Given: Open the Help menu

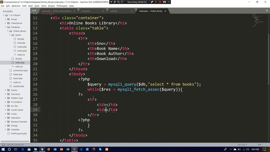Looking at the screenshot, I should click(x=71, y=6).
